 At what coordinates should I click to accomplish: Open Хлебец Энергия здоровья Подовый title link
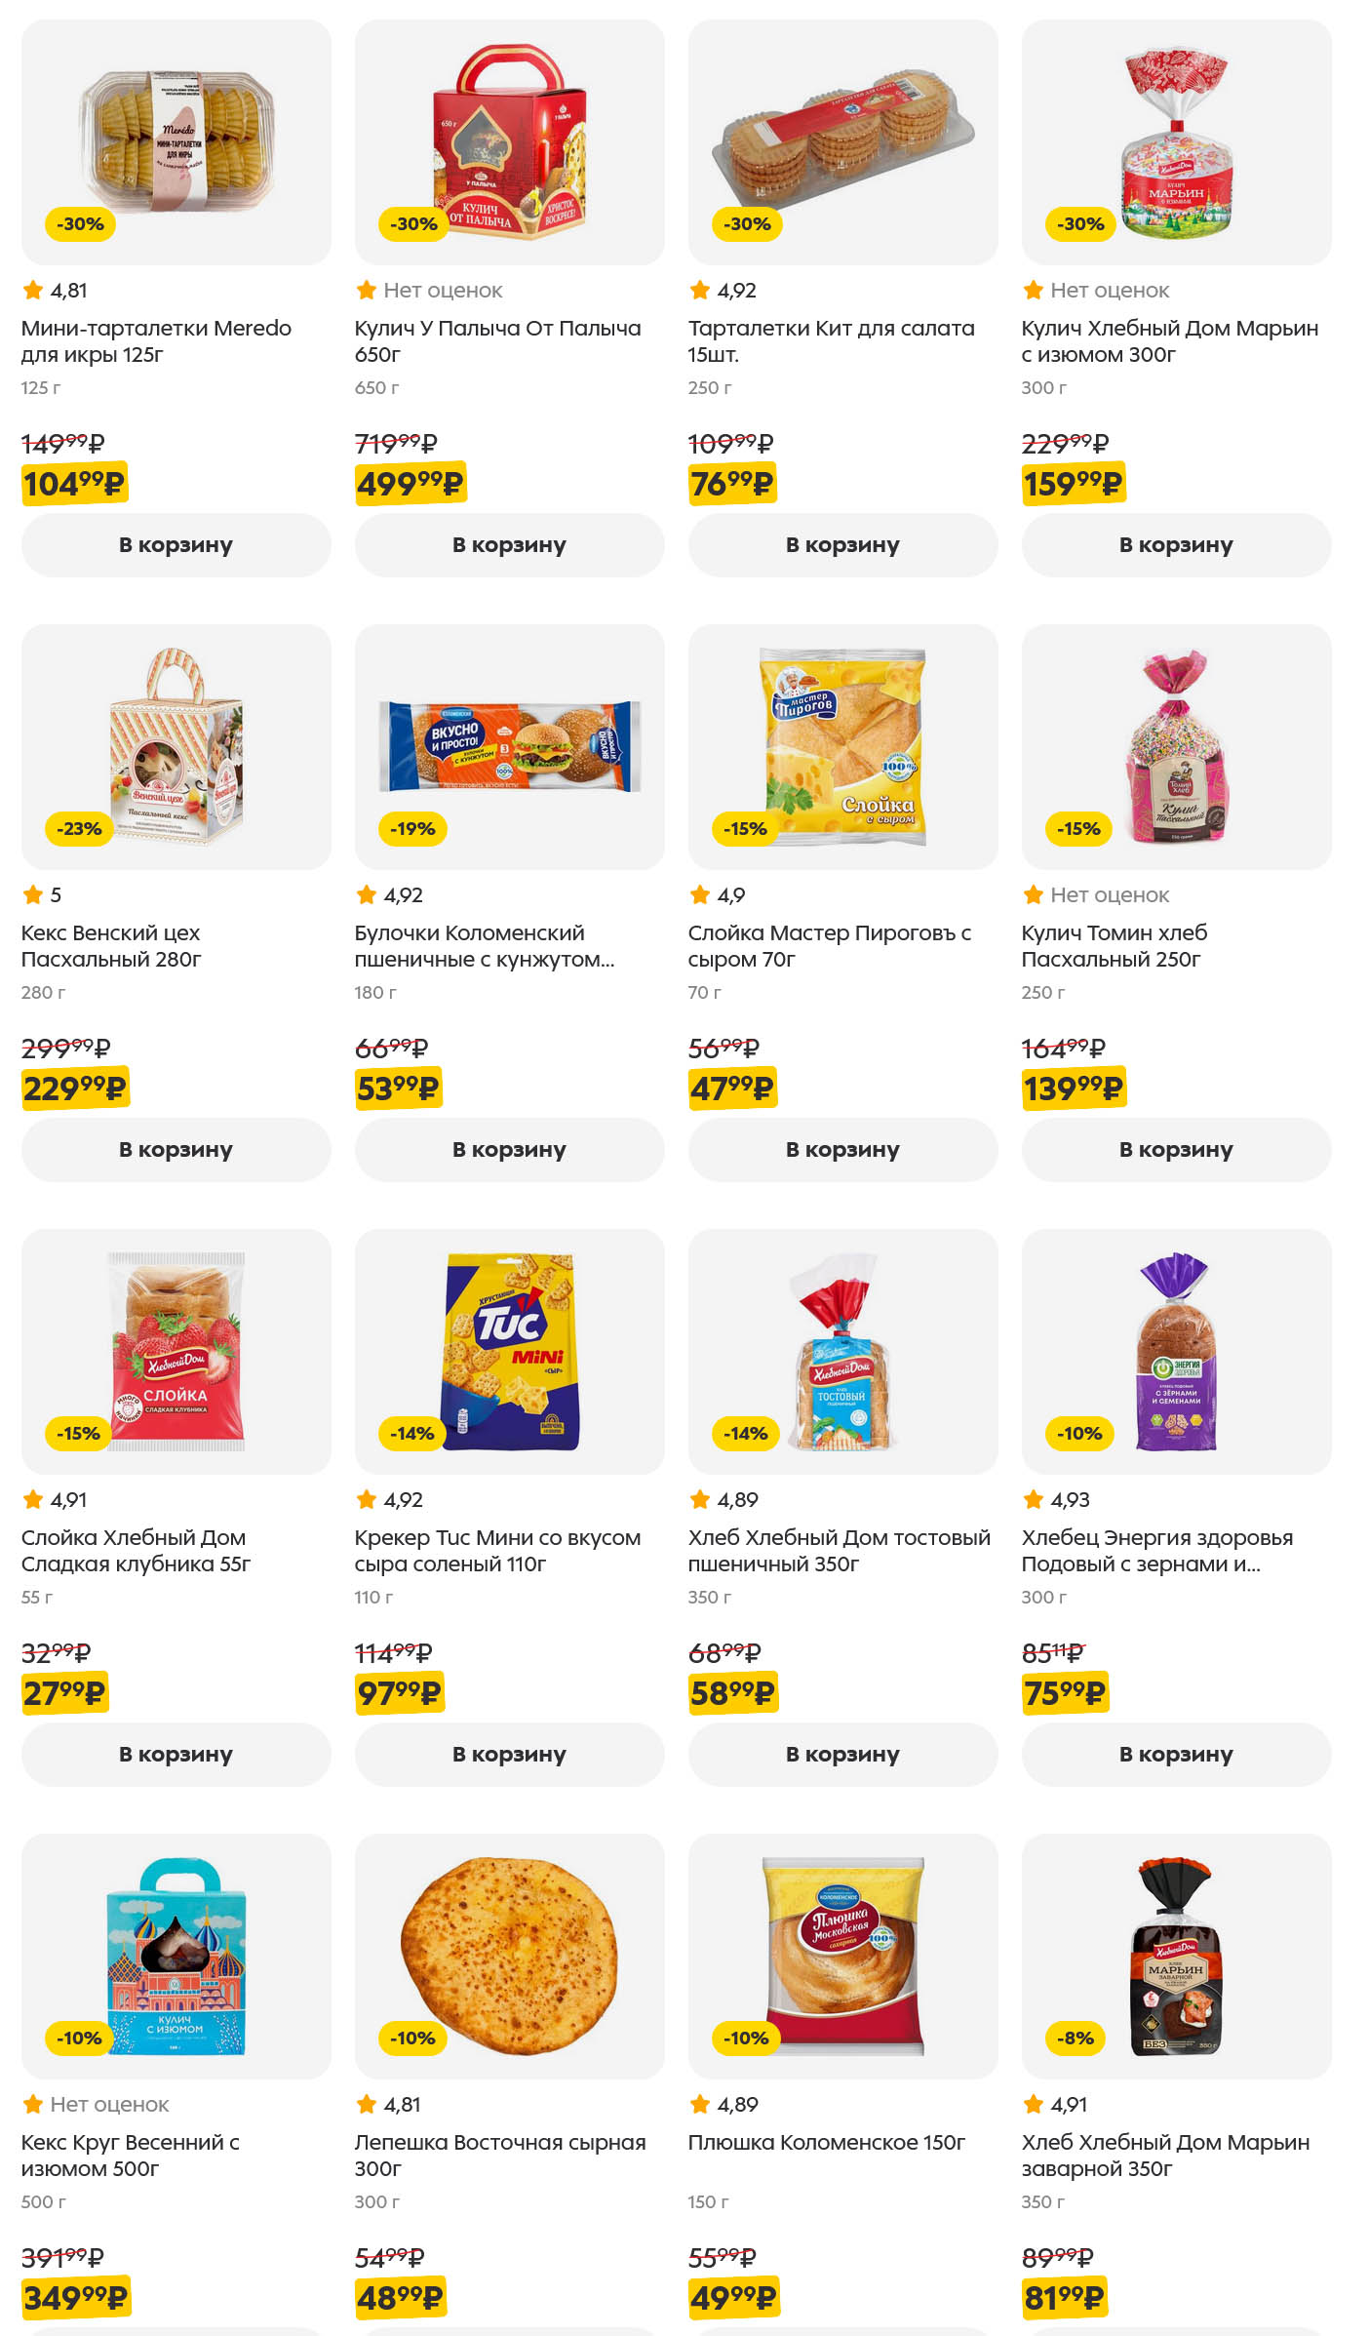pos(1156,1551)
